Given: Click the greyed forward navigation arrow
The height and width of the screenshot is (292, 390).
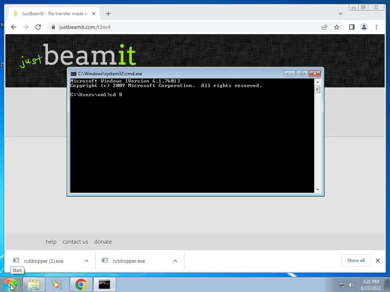Looking at the screenshot, I should tap(26, 27).
